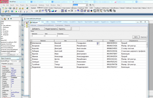Screen dimensions: 153x98
Task: Expand the first tree node with plus sign
Action: [25, 23]
